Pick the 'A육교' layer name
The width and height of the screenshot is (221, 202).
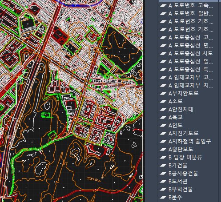(176, 118)
